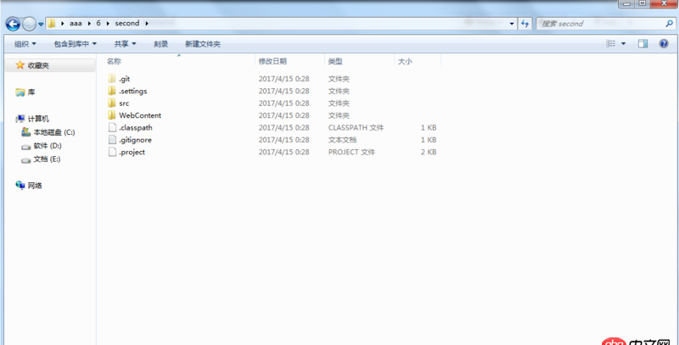679x345 pixels.
Task: Click the WebContent folder icon
Action: tap(112, 115)
